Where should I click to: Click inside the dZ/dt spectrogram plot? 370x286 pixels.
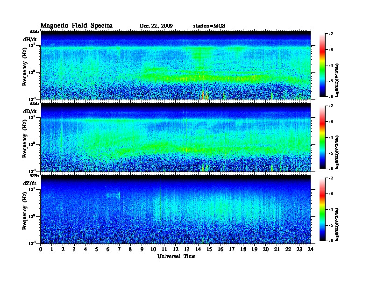[x=176, y=209]
